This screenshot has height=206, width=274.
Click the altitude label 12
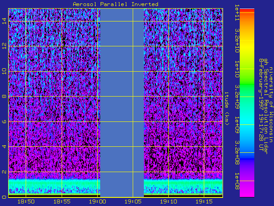click(4, 46)
